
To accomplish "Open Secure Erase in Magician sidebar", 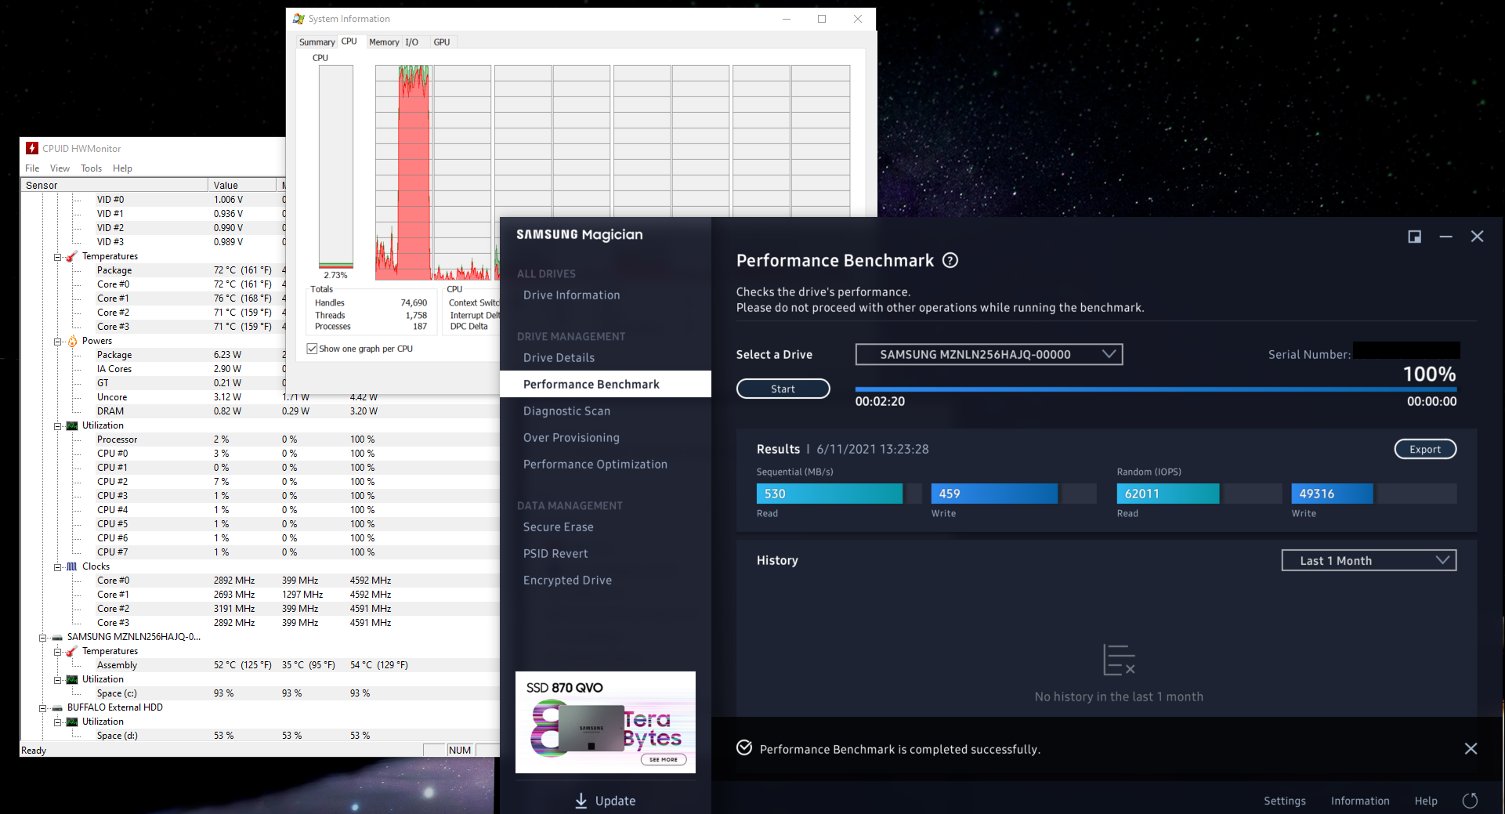I will 559,527.
